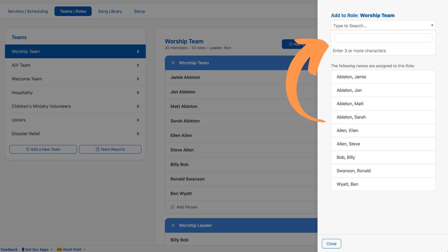Click the Duck Hunt emoji icon
The width and height of the screenshot is (448, 252).
(x=59, y=249)
